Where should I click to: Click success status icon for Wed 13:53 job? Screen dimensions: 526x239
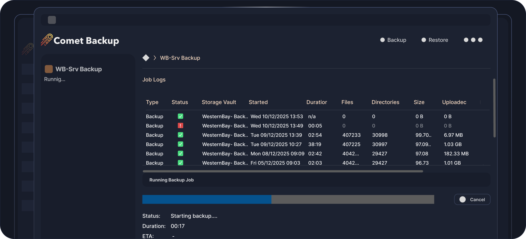(x=180, y=116)
